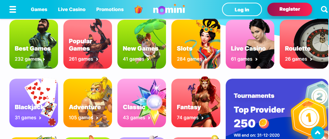Open the Fantasy category tile

tap(196, 103)
